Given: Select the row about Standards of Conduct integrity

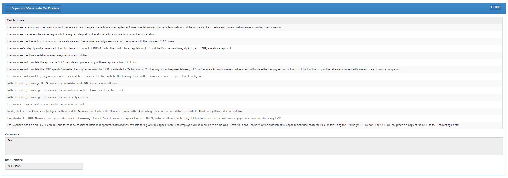Looking at the screenshot, I should click(x=119, y=48).
